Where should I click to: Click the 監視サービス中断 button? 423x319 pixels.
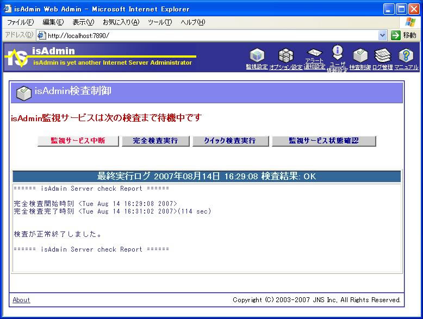(x=78, y=141)
